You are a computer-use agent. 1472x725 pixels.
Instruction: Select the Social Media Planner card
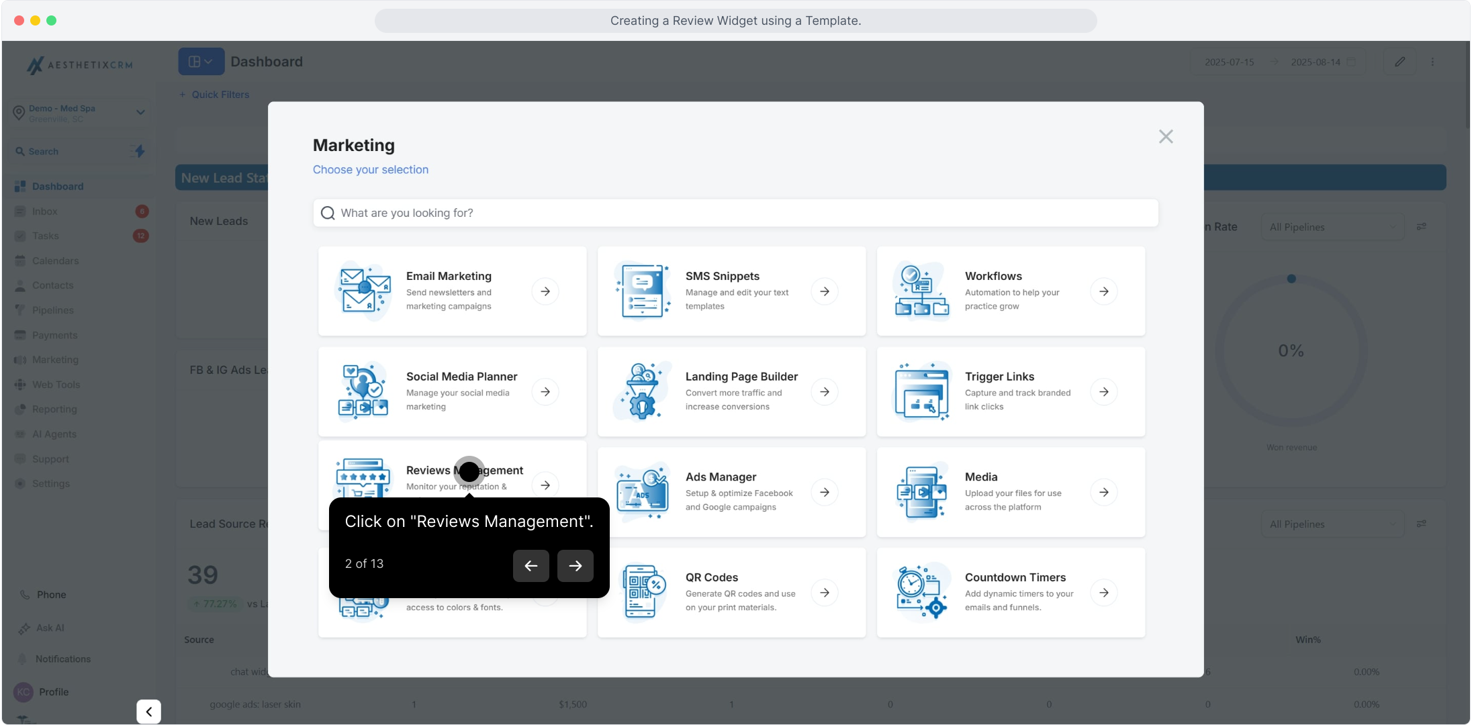pyautogui.click(x=452, y=391)
